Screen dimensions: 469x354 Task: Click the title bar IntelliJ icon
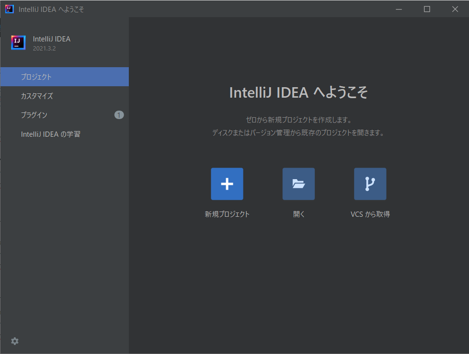tap(9, 9)
